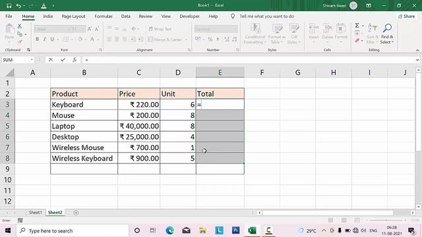The width and height of the screenshot is (422, 237).
Task: Open the Font dialog launcher
Action: pos(100,50)
